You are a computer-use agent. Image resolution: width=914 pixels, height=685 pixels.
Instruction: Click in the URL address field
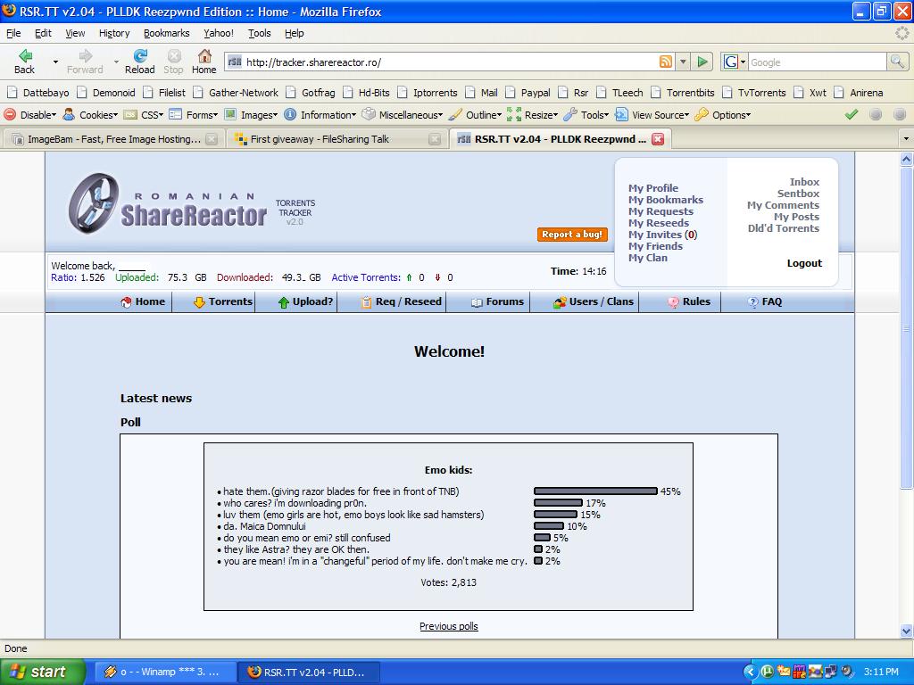(x=449, y=62)
